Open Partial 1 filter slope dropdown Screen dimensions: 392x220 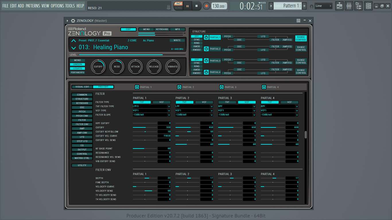[152, 115]
